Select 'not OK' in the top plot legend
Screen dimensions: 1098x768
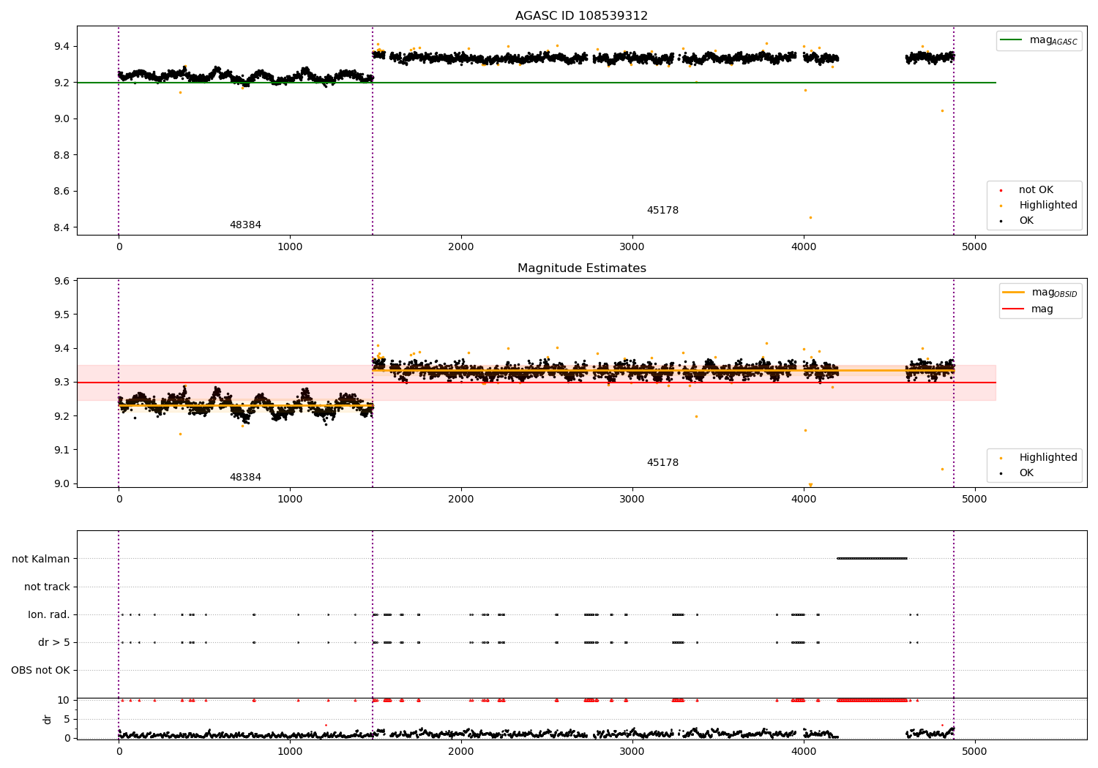click(1035, 190)
